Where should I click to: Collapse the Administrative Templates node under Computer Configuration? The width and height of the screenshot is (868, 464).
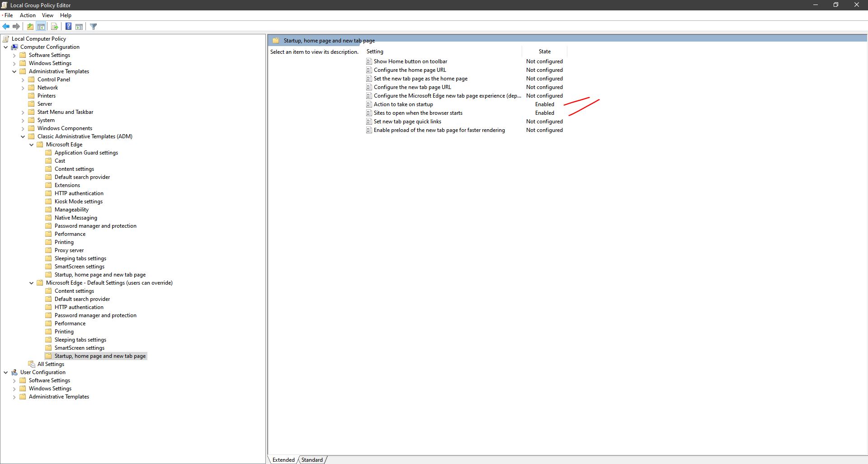tap(14, 71)
